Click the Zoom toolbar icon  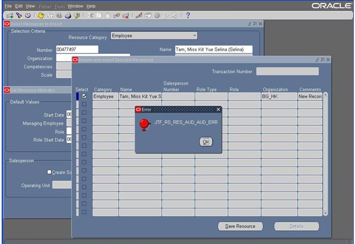pyautogui.click(x=148, y=15)
